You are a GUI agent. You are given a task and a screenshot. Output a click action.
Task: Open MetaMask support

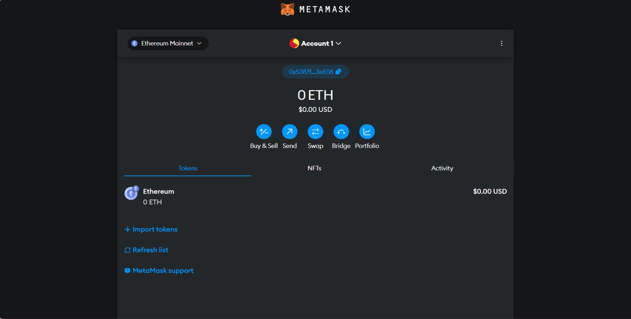159,270
